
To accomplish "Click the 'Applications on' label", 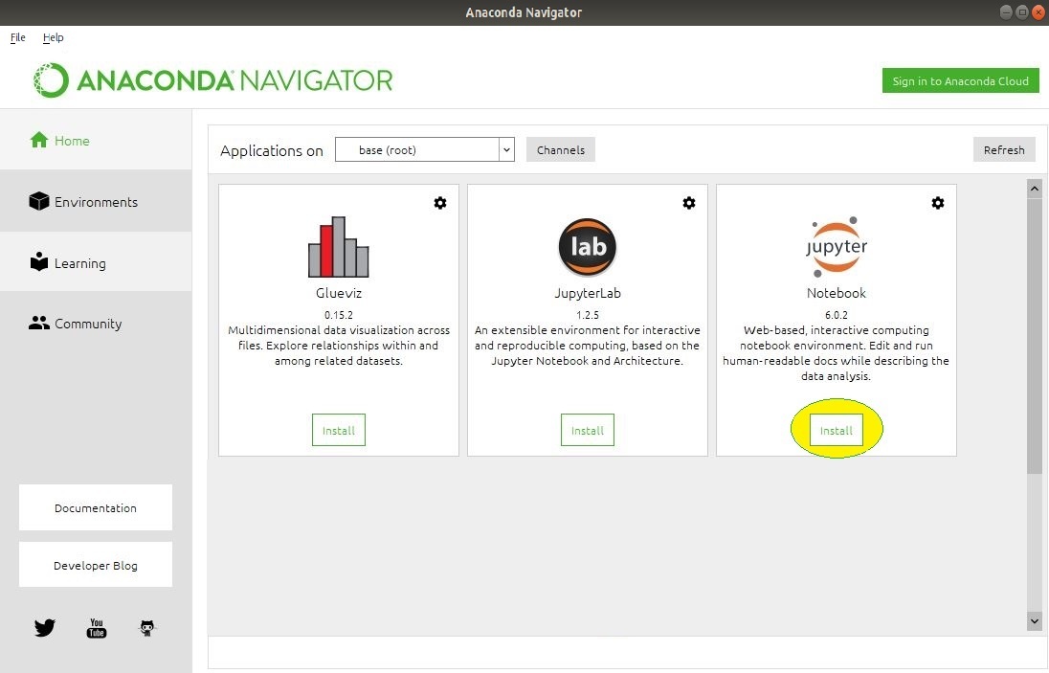I will [272, 150].
